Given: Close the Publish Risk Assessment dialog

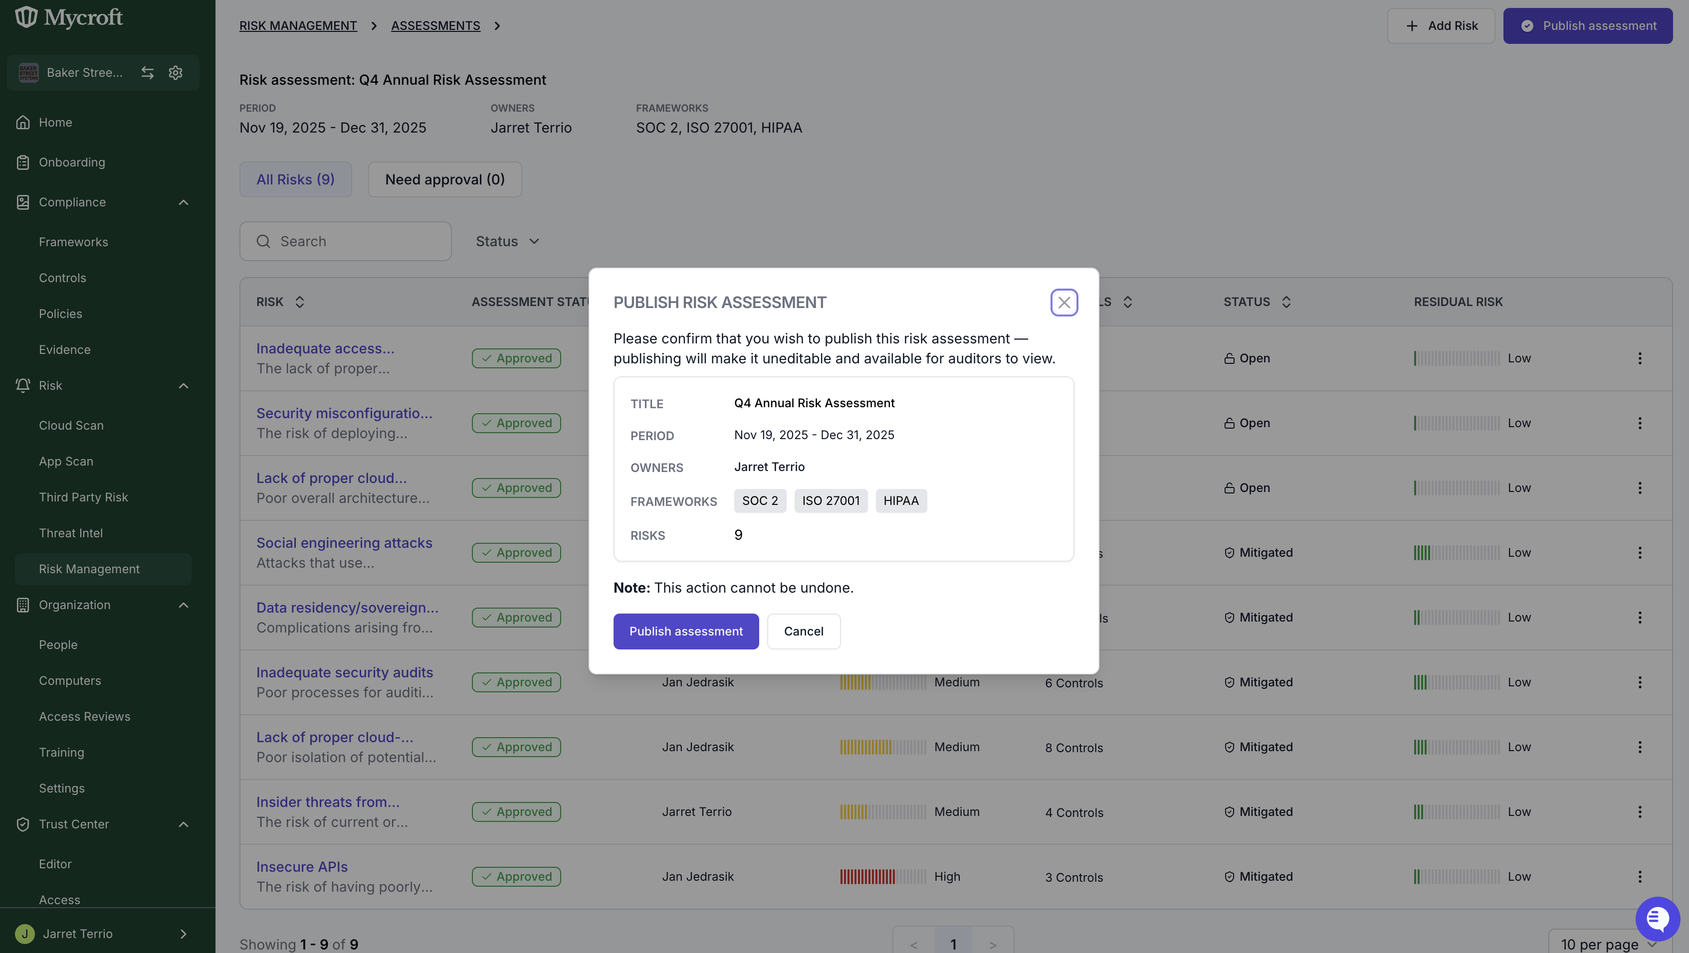Looking at the screenshot, I should tap(1063, 302).
